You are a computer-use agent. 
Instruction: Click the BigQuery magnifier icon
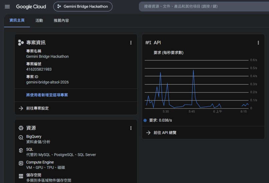pos(21,138)
